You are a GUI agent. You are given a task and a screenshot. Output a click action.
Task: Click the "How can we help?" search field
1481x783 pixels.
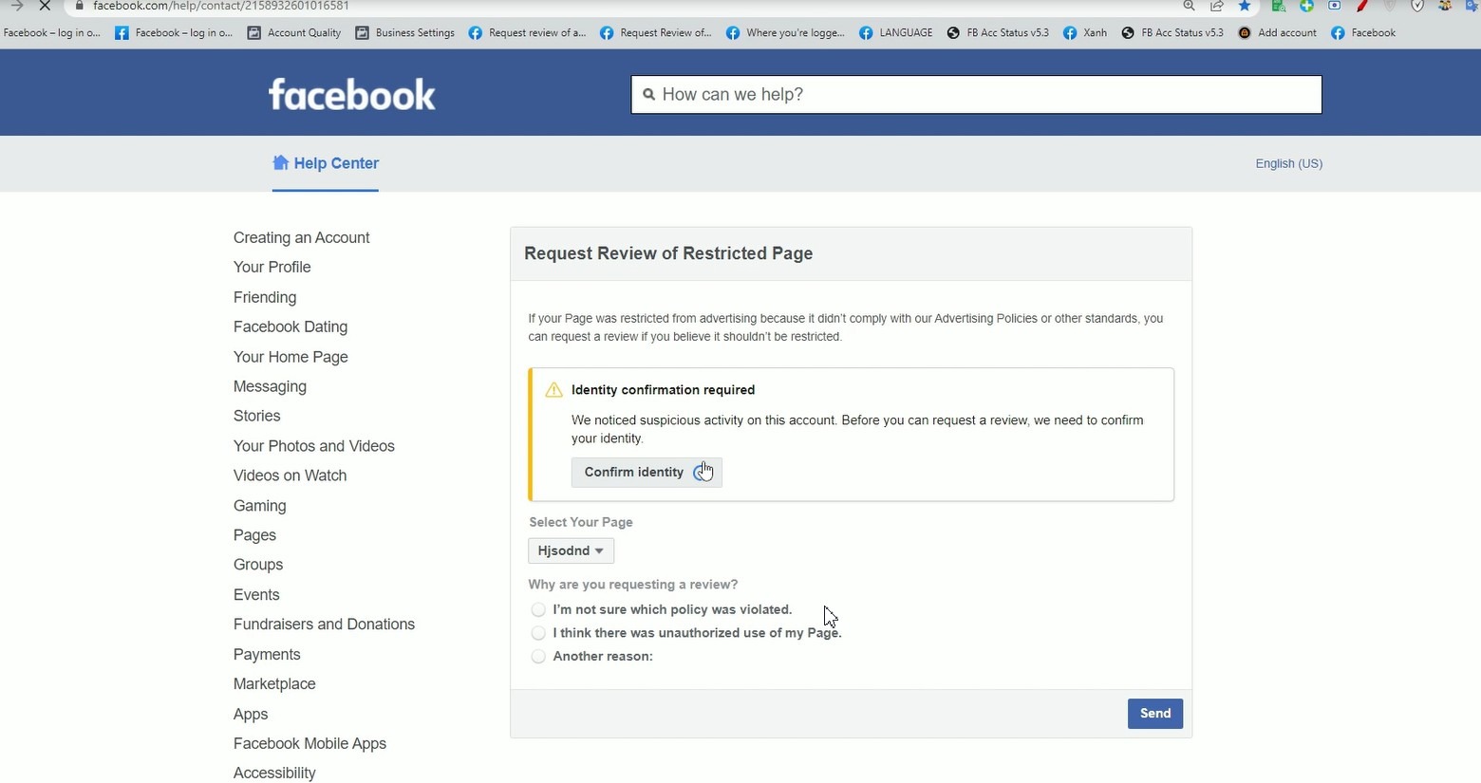coord(976,94)
